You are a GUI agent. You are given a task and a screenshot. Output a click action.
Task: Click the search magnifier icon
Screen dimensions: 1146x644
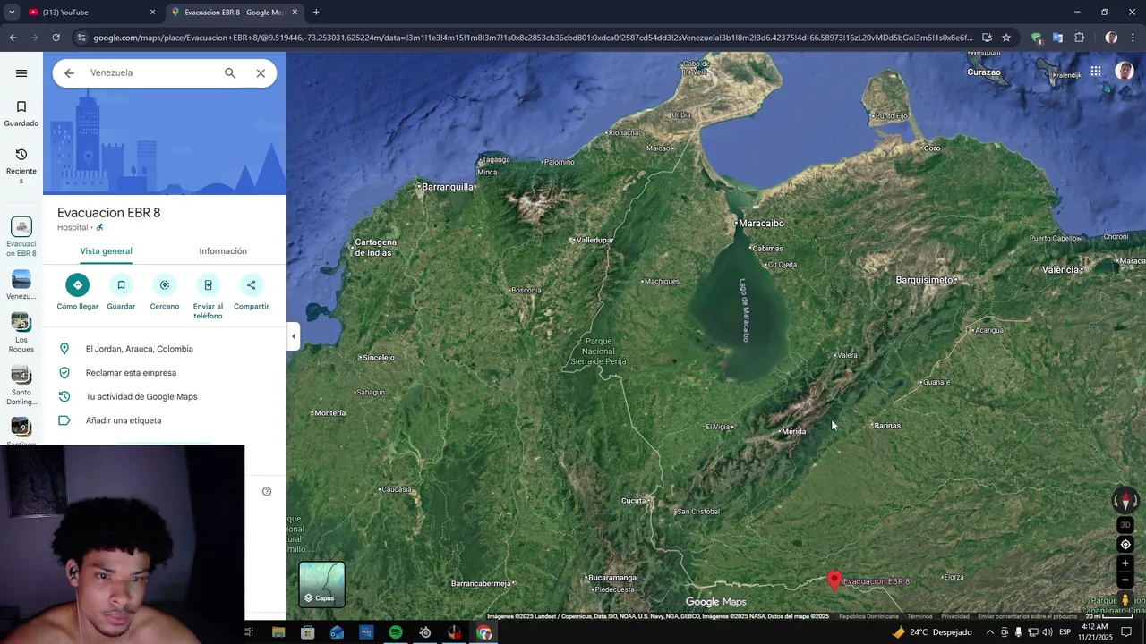(x=230, y=73)
